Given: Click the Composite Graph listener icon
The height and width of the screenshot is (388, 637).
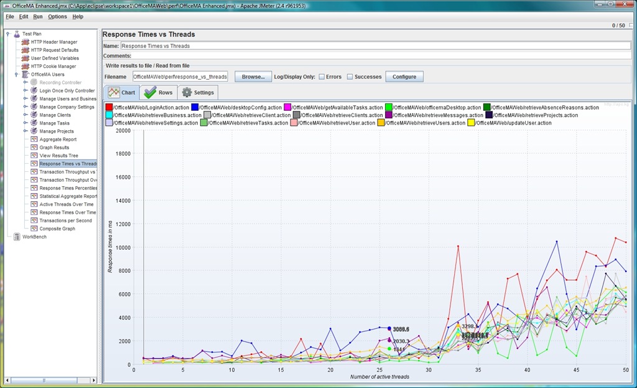Looking at the screenshot, I should point(34,229).
